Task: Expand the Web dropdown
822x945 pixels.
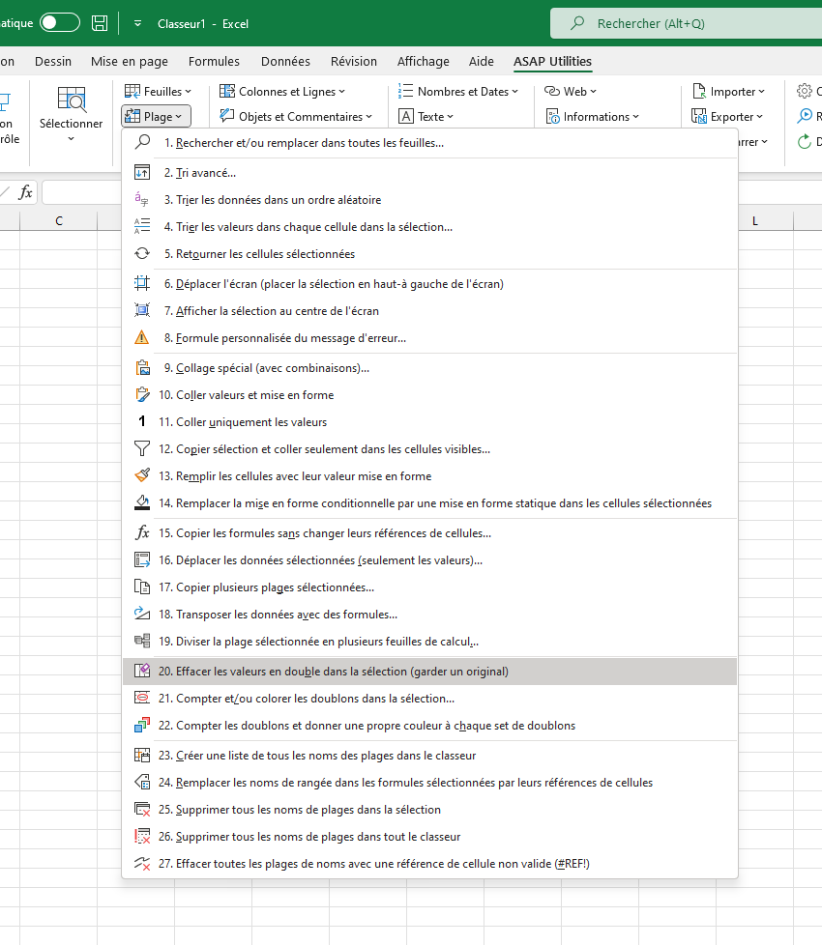Action: (571, 91)
